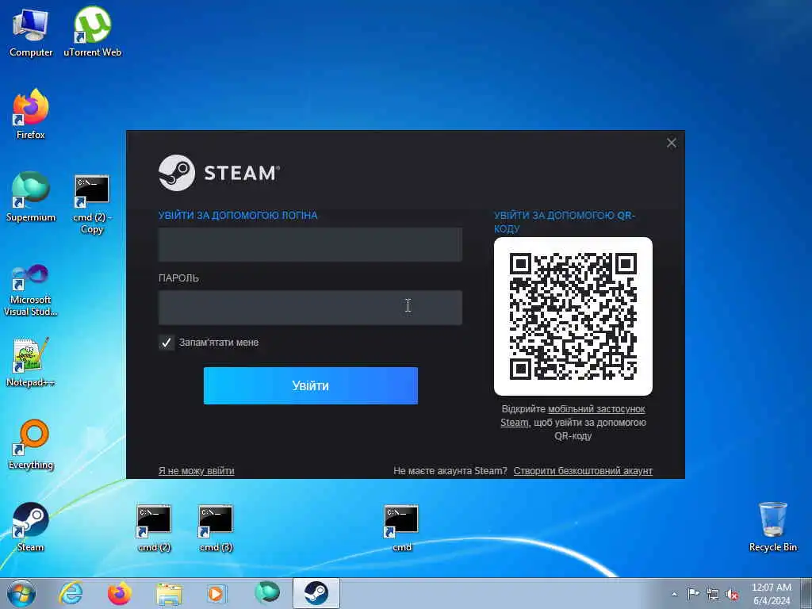Click the Show desktop strip on taskbar
The height and width of the screenshot is (609, 812).
pos(806,593)
